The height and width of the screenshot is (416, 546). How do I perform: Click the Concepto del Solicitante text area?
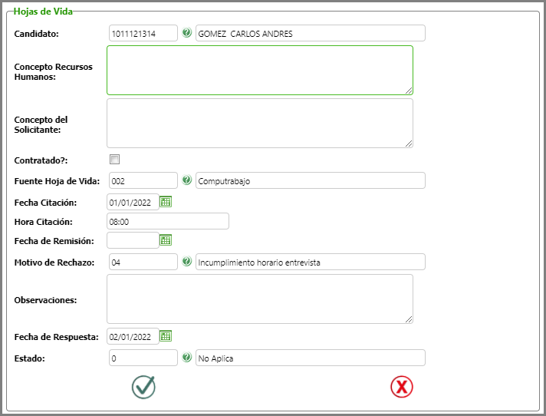(259, 123)
